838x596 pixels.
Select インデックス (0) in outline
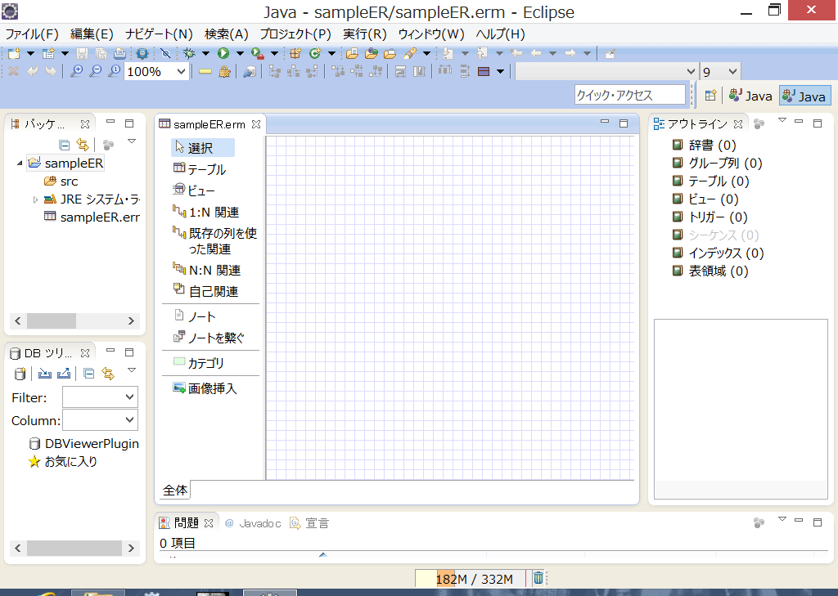coord(719,253)
